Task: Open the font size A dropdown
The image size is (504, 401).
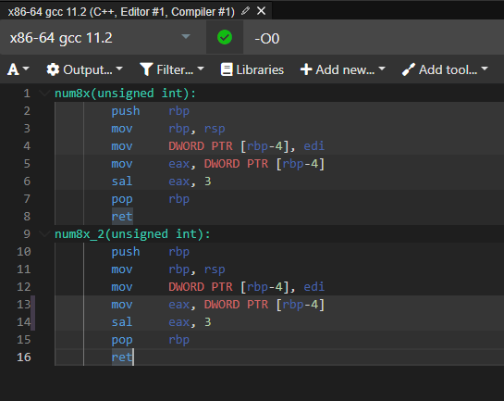Action: pyautogui.click(x=18, y=69)
